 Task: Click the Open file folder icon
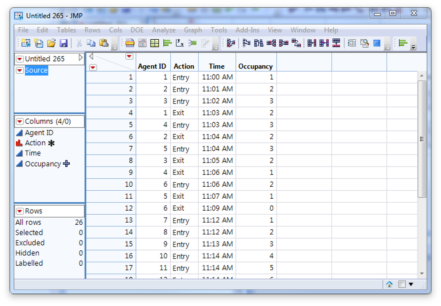(51, 43)
